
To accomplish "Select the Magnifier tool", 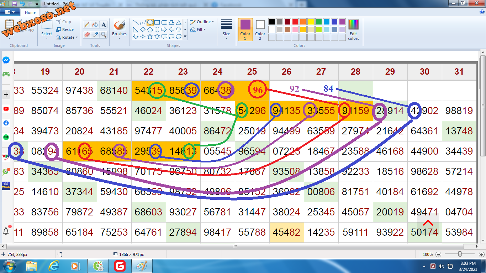I will 104,34.
